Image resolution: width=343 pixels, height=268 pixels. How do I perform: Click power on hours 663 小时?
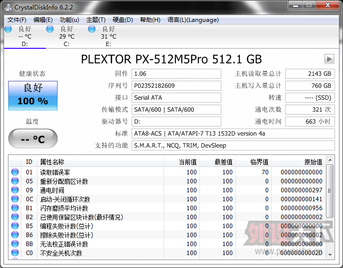click(310, 122)
